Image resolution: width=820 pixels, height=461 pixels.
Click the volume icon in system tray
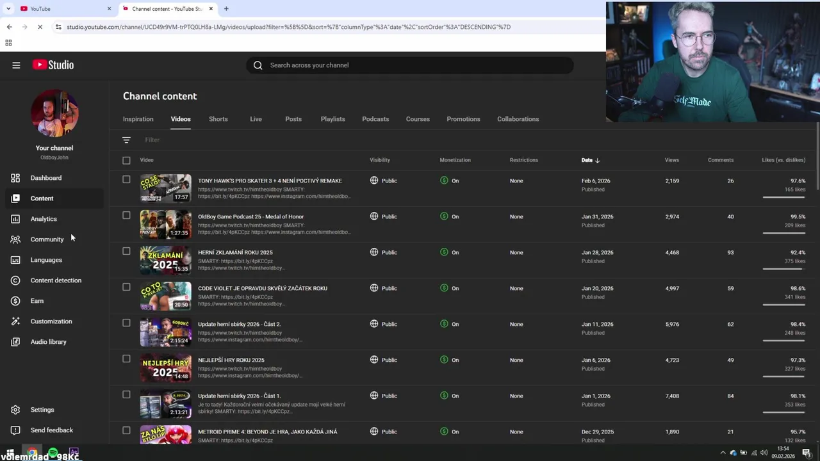click(x=764, y=453)
